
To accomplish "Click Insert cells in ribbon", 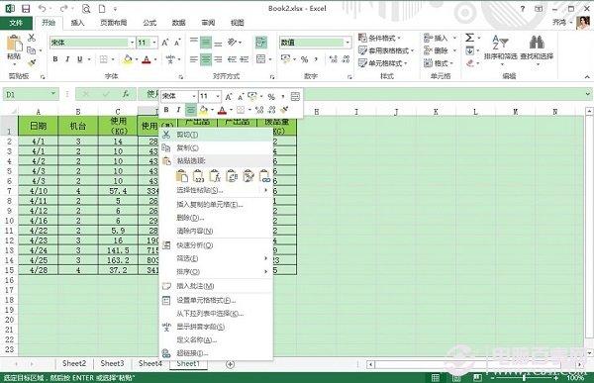I will click(x=436, y=38).
